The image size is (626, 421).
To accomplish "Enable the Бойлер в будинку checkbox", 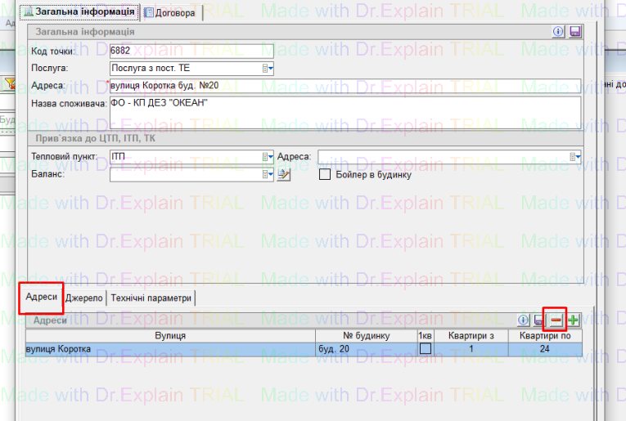I will tap(325, 174).
